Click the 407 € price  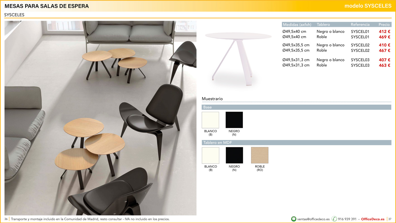pos(385,60)
